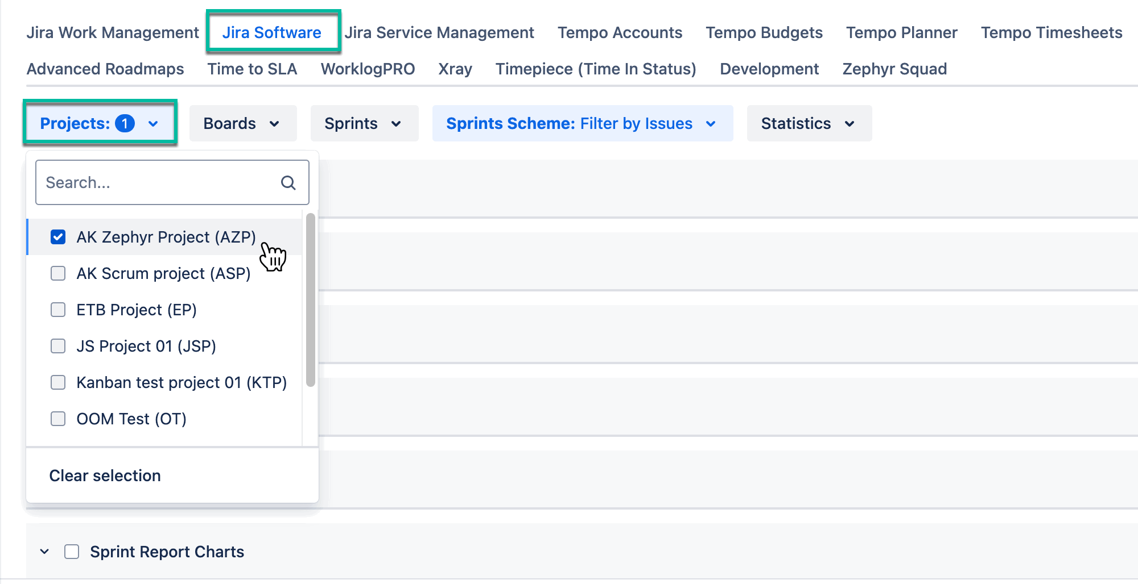Viewport: 1138px width, 584px height.
Task: Focus the project Search field
Action: pos(159,182)
